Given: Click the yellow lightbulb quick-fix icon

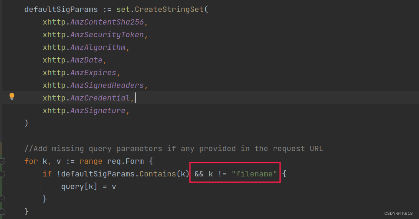Looking at the screenshot, I should (x=12, y=96).
